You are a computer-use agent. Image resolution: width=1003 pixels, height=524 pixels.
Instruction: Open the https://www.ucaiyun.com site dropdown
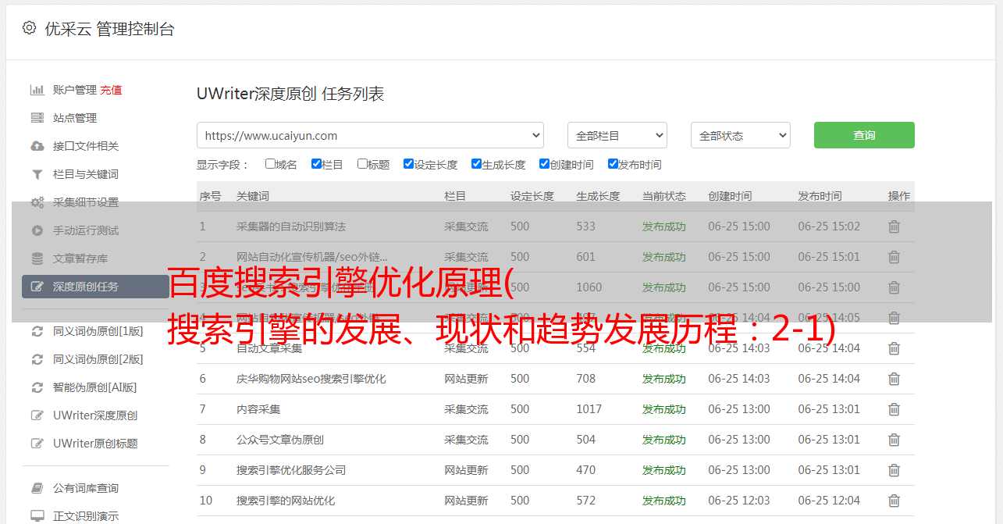coord(370,135)
